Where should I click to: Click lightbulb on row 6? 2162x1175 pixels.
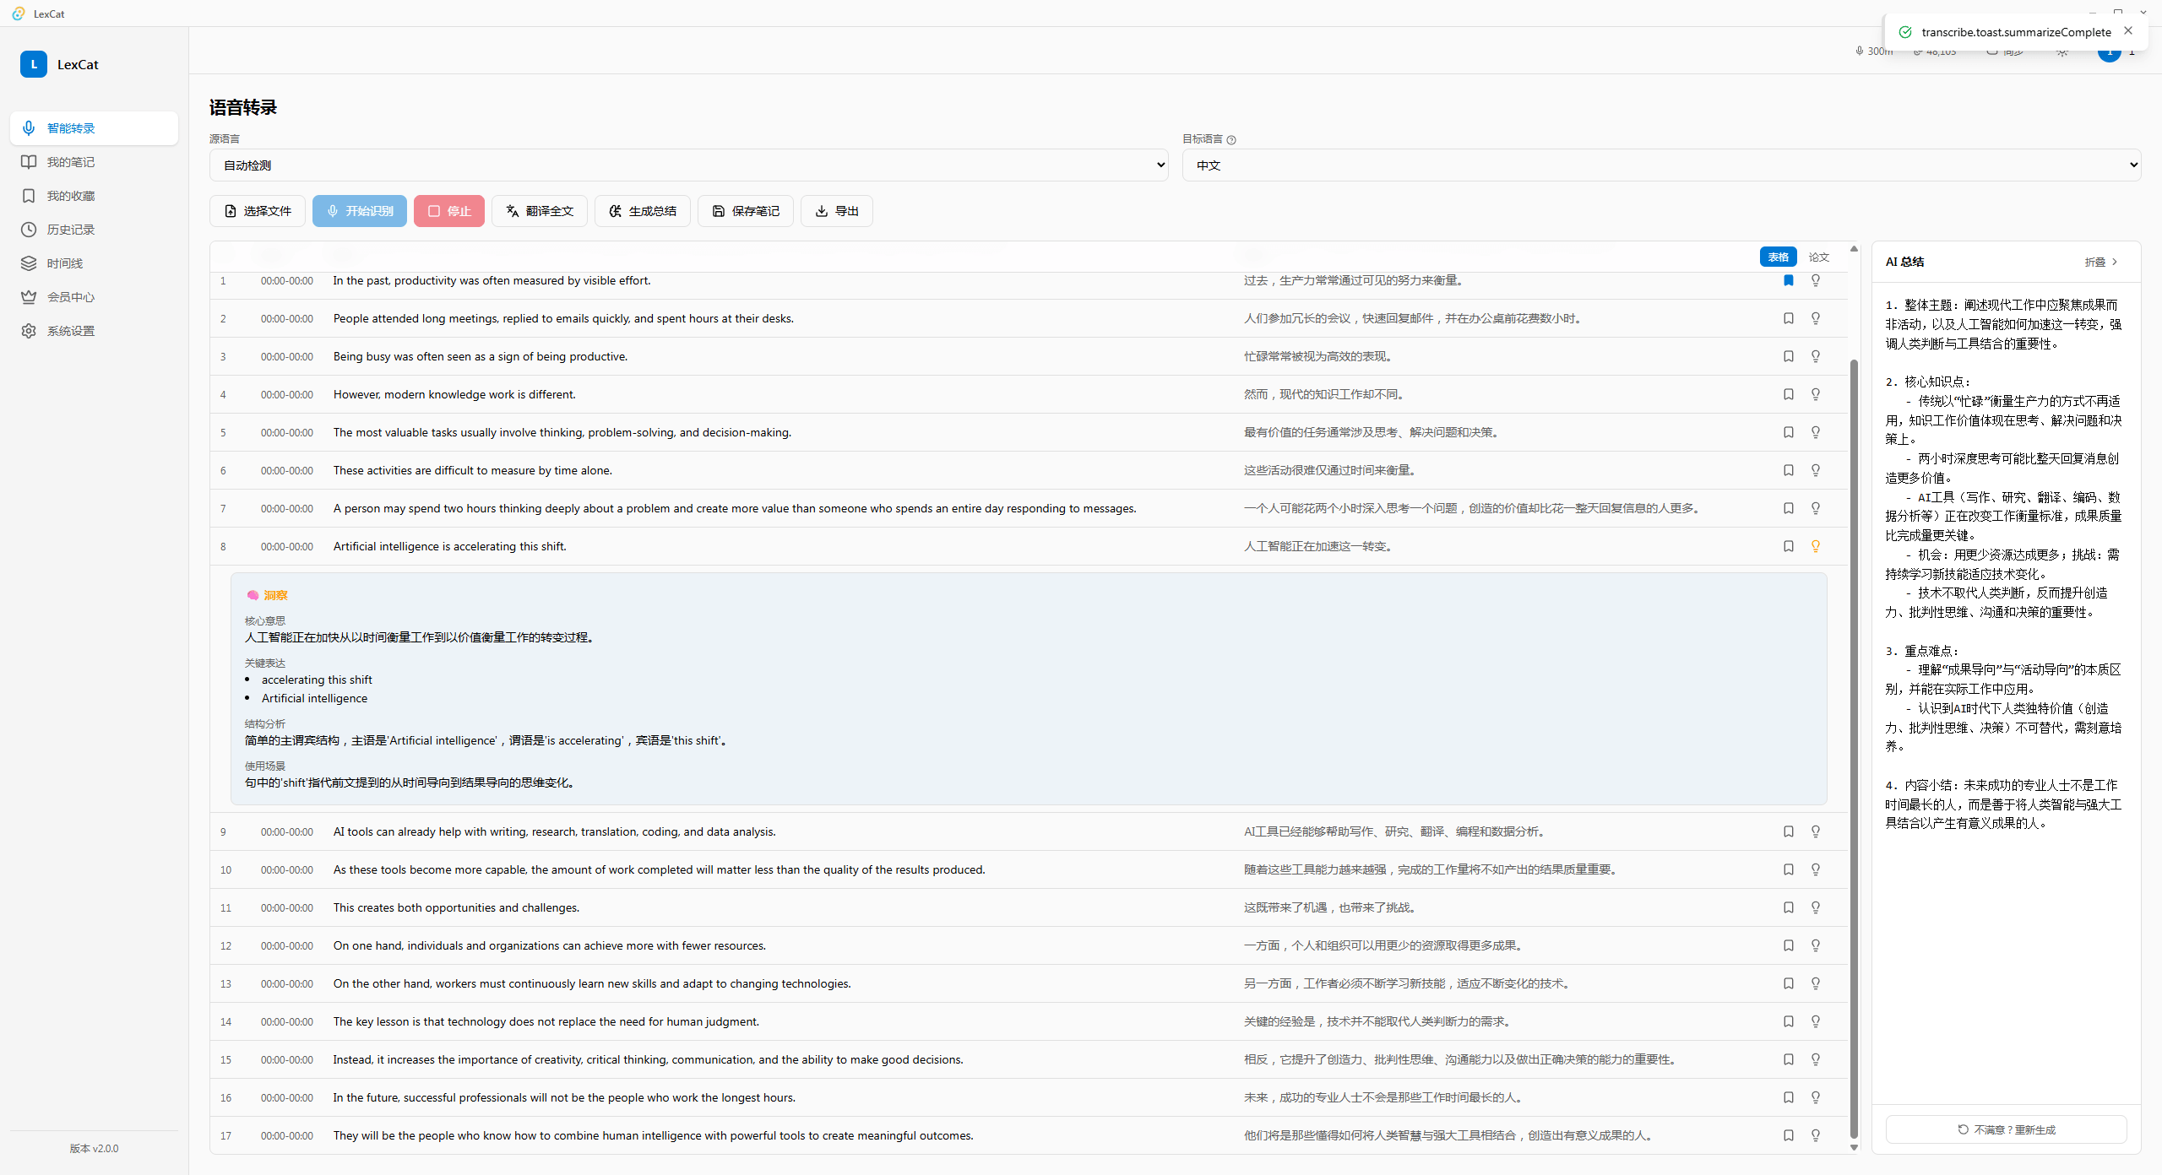(1815, 470)
